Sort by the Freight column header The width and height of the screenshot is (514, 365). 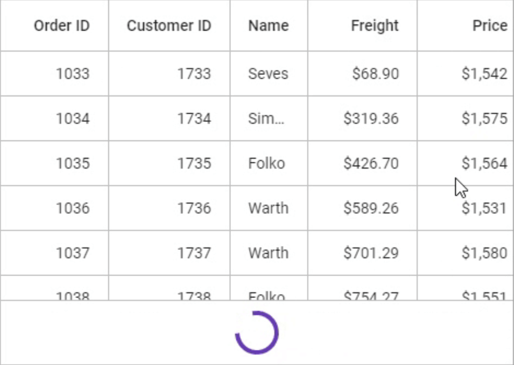[x=374, y=26]
